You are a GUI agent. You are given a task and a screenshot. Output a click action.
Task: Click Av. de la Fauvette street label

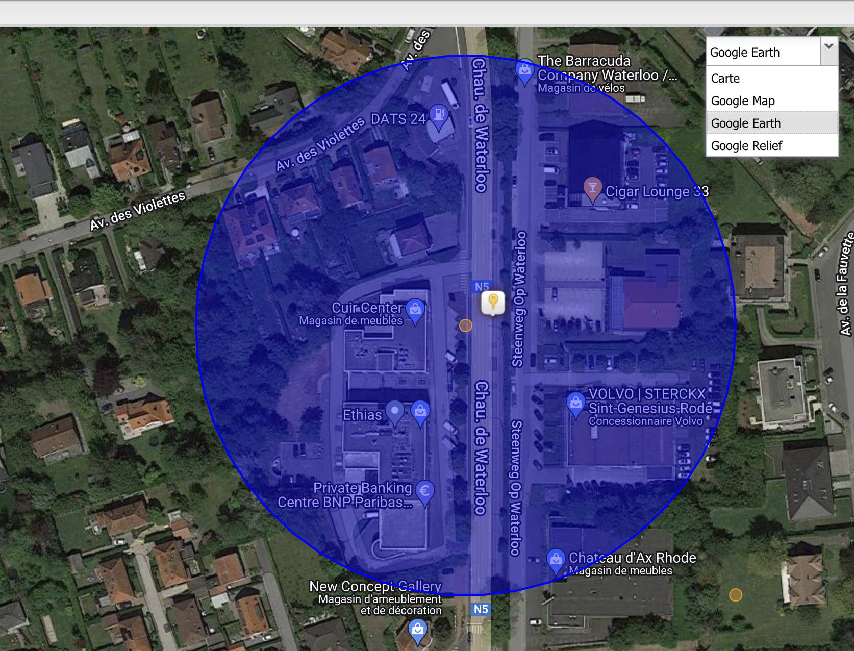(x=846, y=284)
